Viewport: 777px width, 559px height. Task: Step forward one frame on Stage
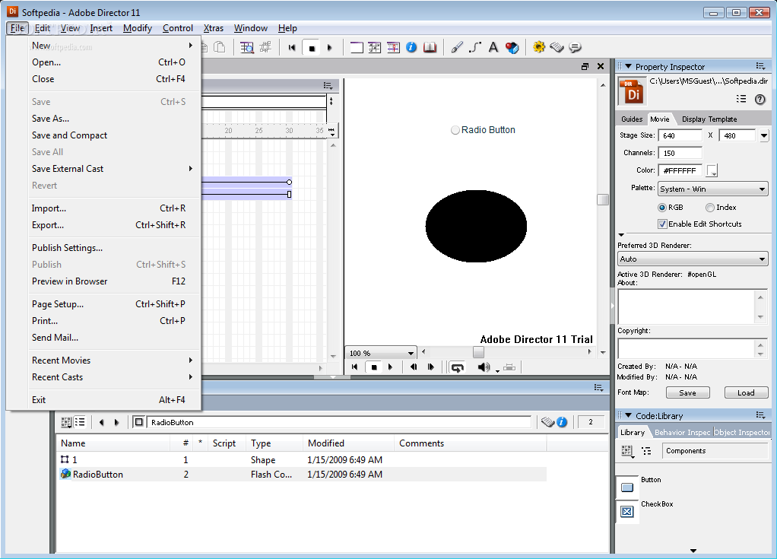pyautogui.click(x=430, y=367)
